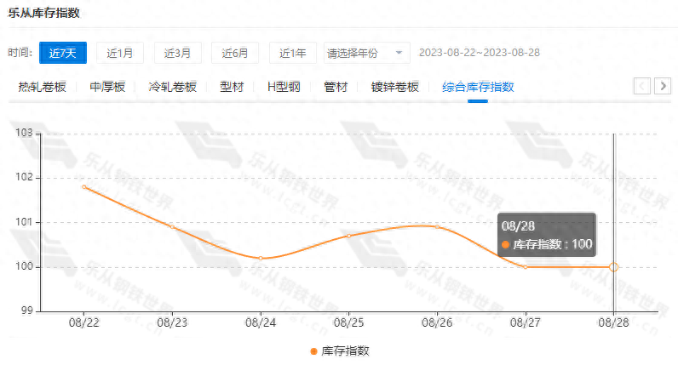Click the right arrow tab scroll button
This screenshot has height=365, width=678.
coord(663,86)
